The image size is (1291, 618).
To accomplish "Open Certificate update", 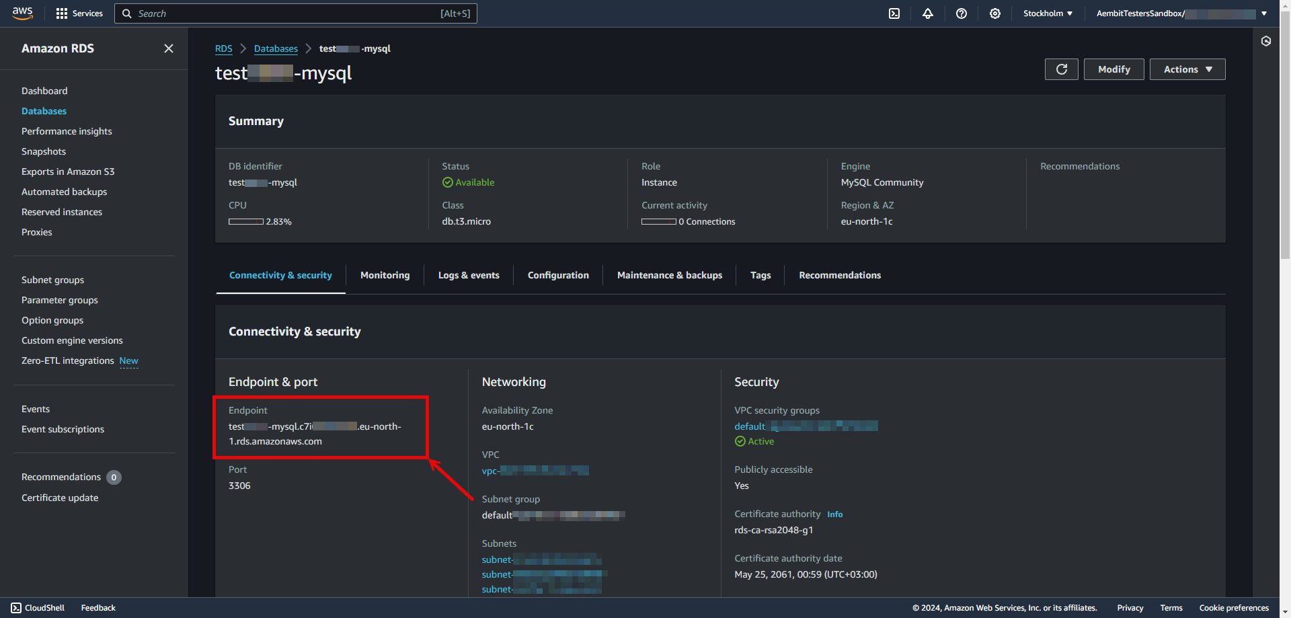I will 60,498.
